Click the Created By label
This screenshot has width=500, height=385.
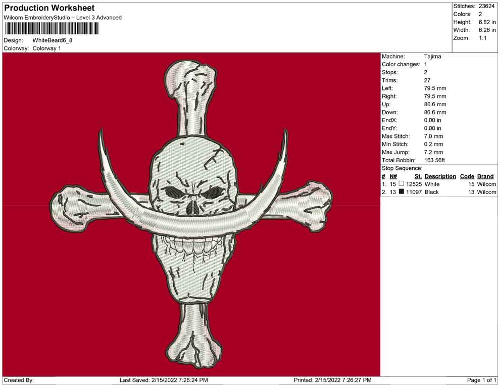pyautogui.click(x=19, y=380)
